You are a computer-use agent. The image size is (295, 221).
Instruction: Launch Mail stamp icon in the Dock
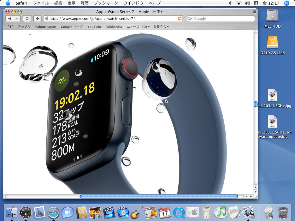39,213
